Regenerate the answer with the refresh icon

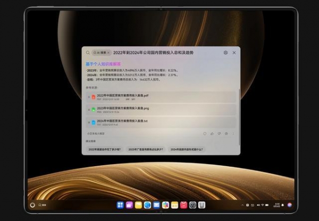205,134
